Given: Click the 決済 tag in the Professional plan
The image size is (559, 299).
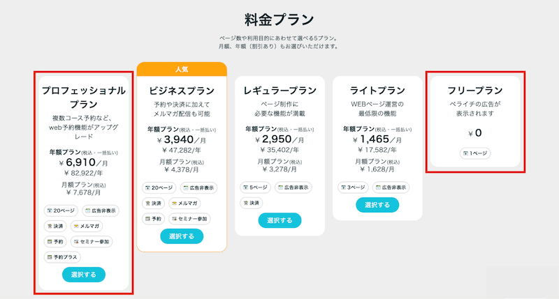Looking at the screenshot, I should point(55,226).
